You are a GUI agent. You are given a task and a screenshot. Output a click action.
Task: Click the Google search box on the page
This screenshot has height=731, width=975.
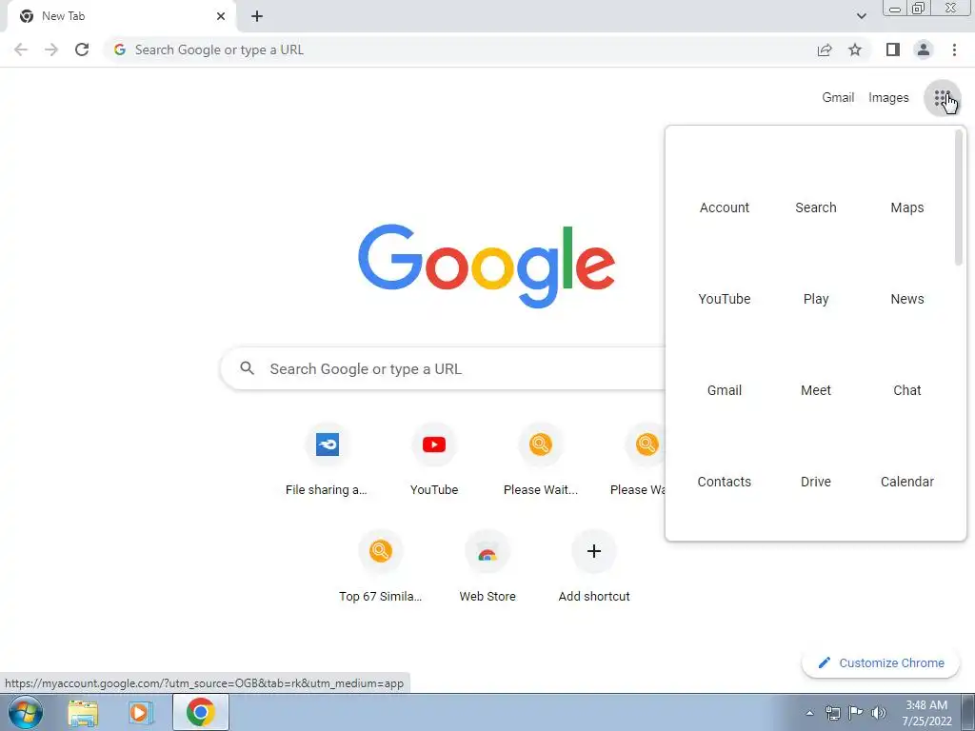tap(443, 368)
